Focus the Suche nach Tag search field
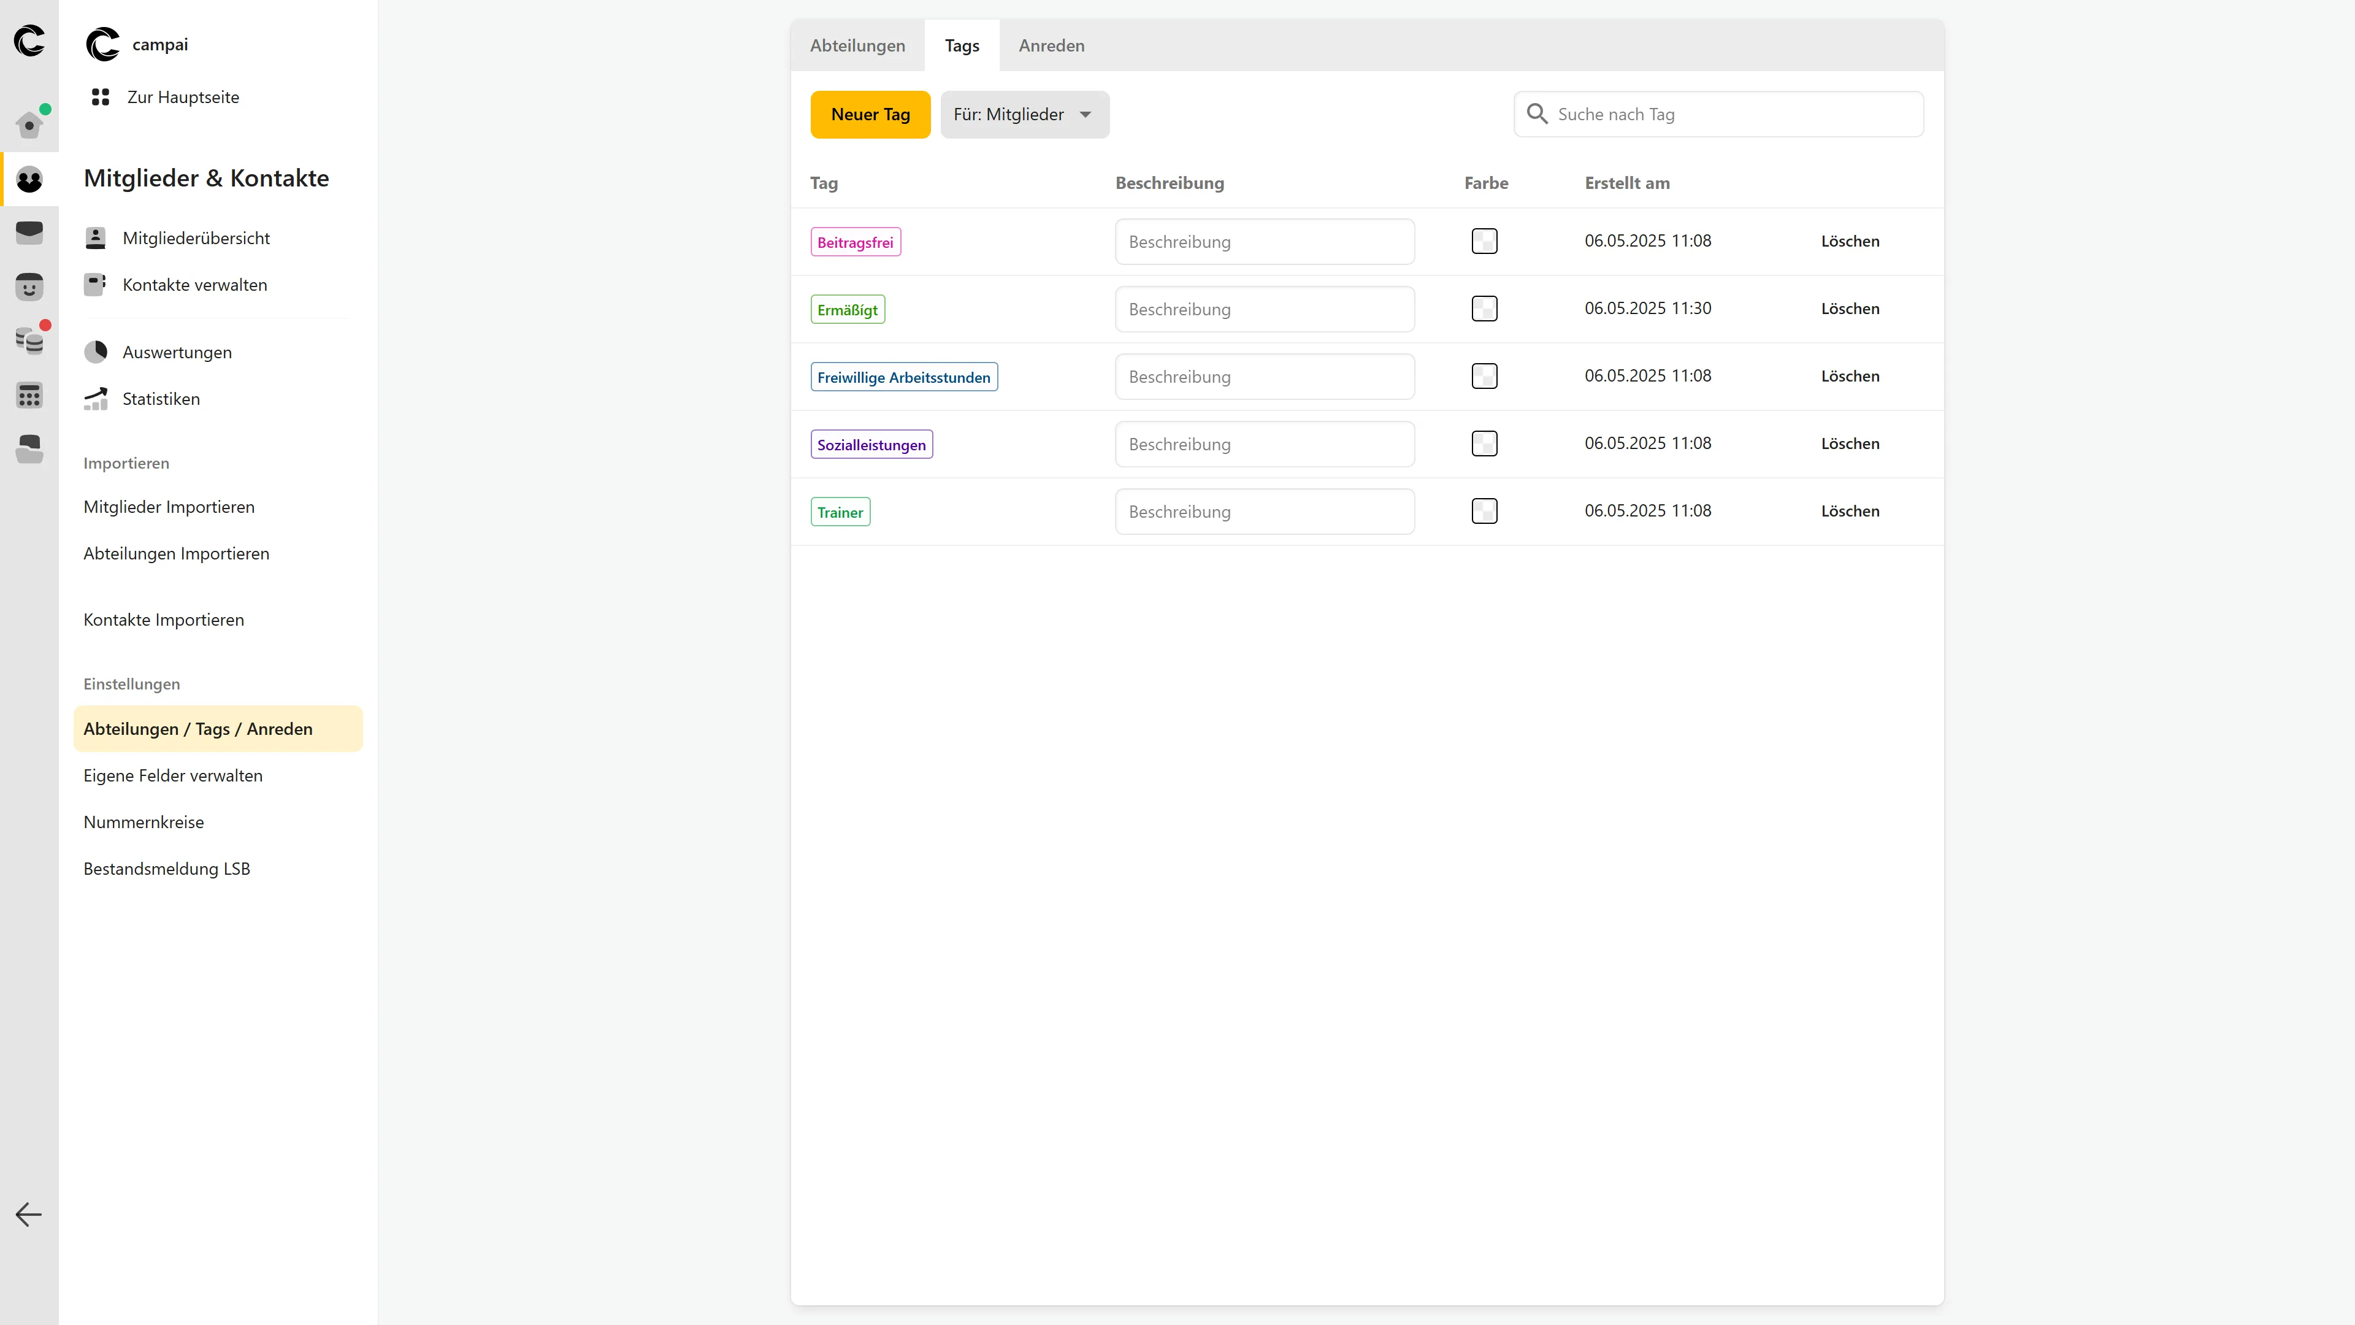 [x=1718, y=114]
